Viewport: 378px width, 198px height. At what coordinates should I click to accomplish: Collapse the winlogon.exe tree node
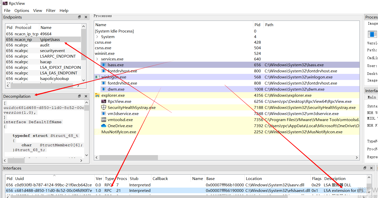click(x=97, y=77)
